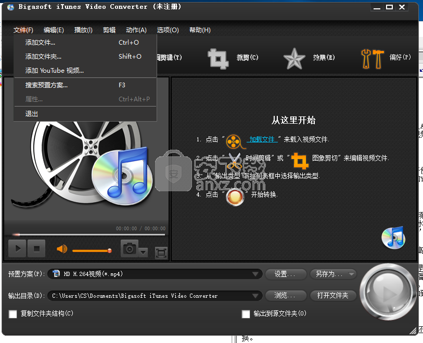Click the preset MP4 file type icon
Screen dimensions: 423x343
tap(56, 273)
